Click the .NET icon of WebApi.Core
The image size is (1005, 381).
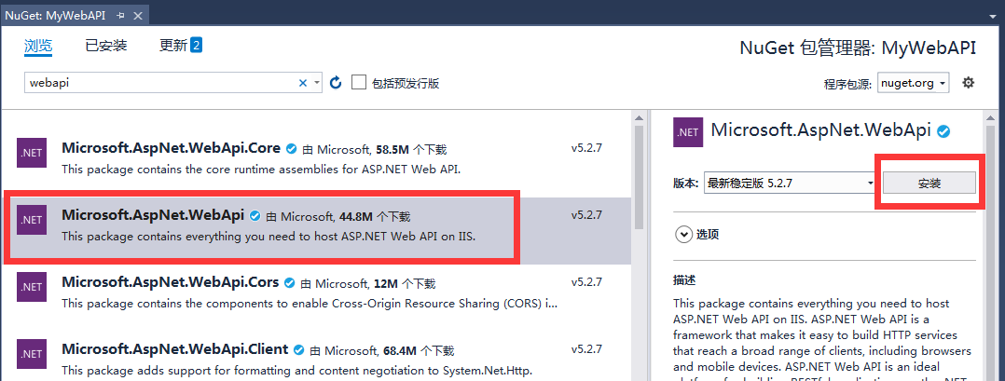(x=32, y=153)
